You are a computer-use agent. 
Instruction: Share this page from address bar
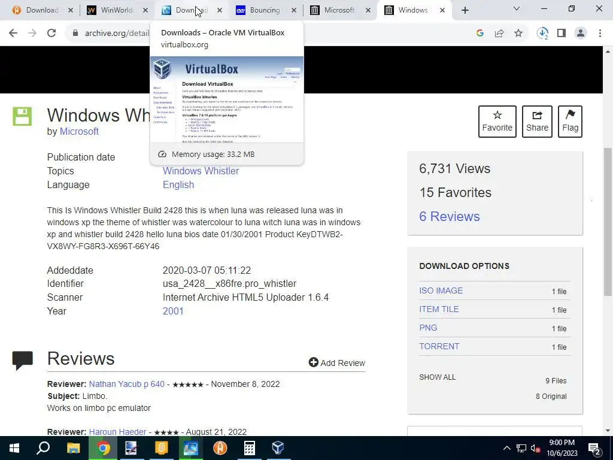499,34
